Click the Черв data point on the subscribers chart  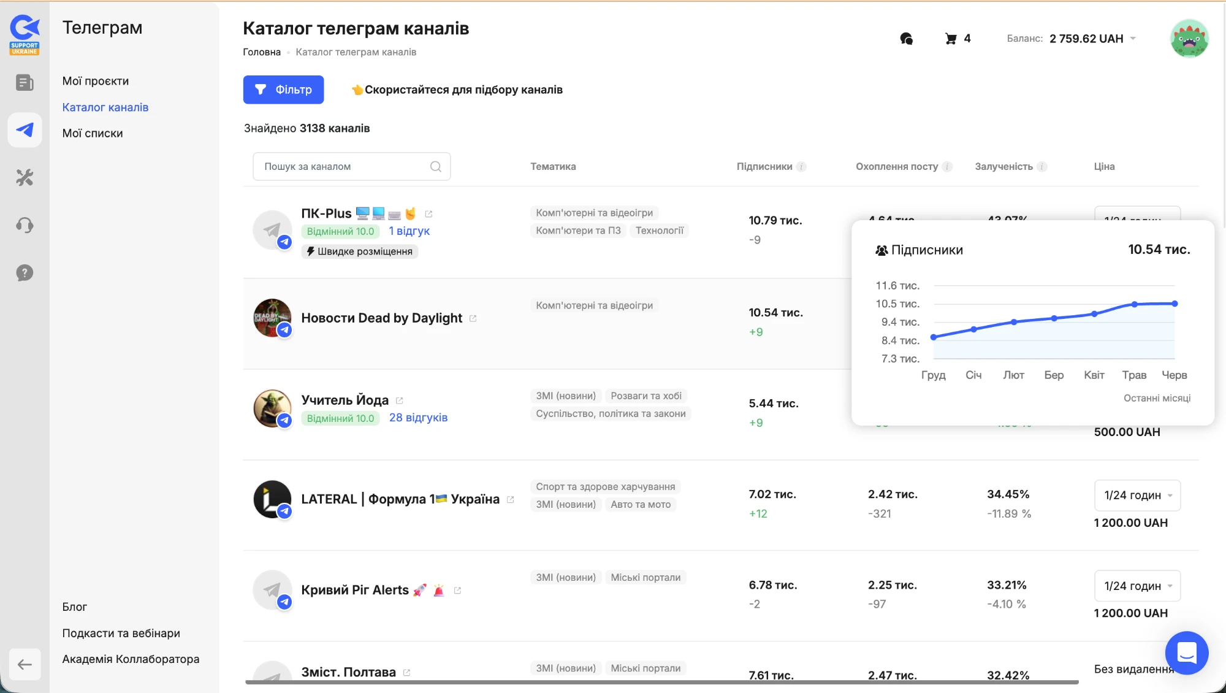(x=1175, y=304)
